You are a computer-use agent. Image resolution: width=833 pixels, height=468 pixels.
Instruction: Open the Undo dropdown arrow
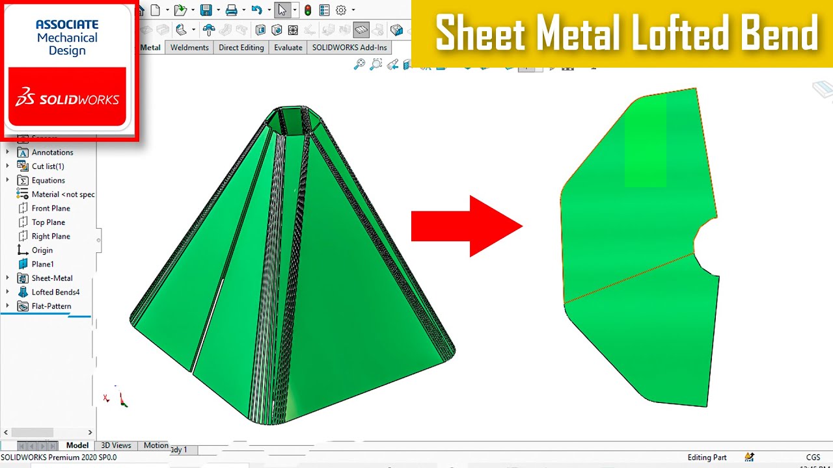[269, 10]
